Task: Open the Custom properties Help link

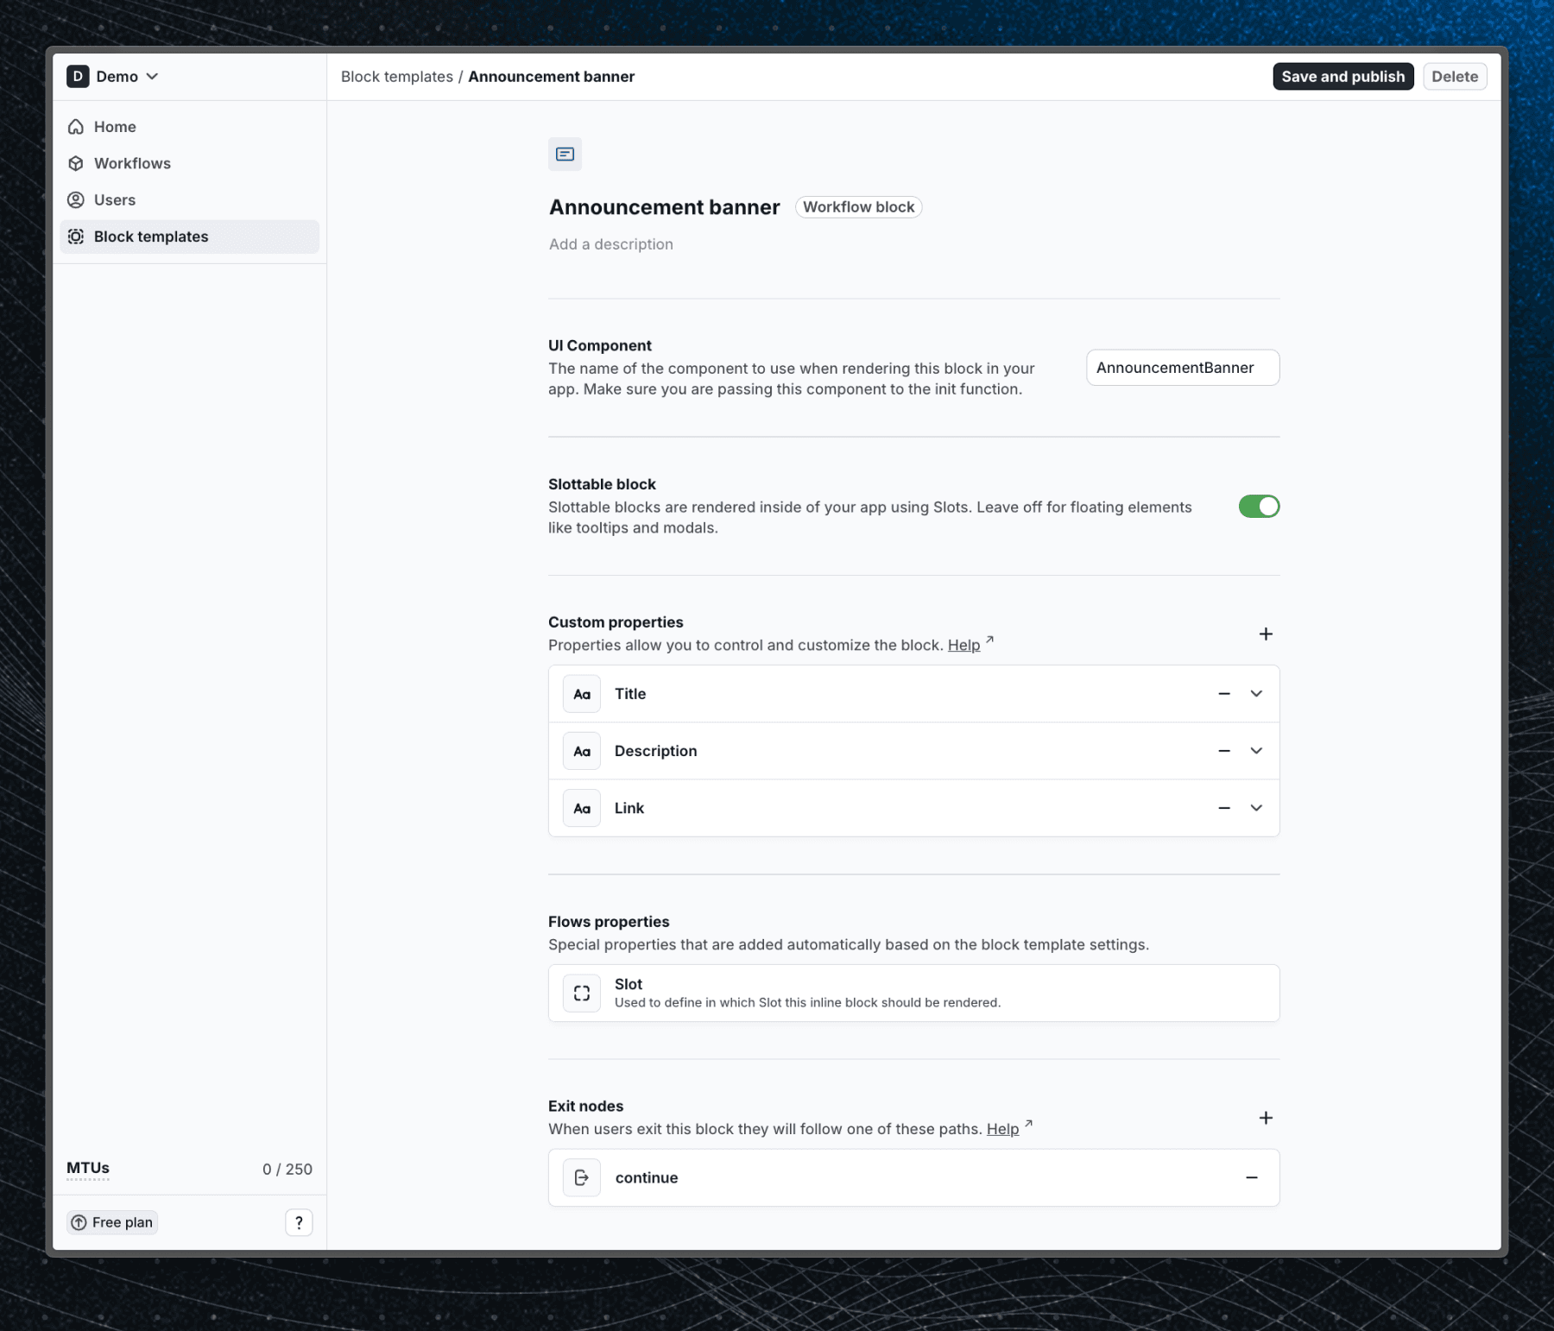Action: [x=963, y=645]
